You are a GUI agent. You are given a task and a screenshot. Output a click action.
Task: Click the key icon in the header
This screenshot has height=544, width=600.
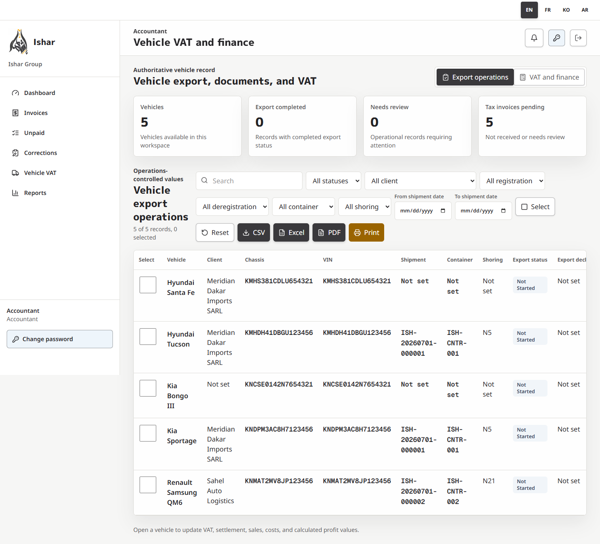557,38
